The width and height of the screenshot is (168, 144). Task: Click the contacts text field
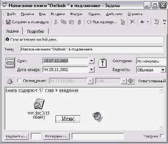[x=36, y=136]
